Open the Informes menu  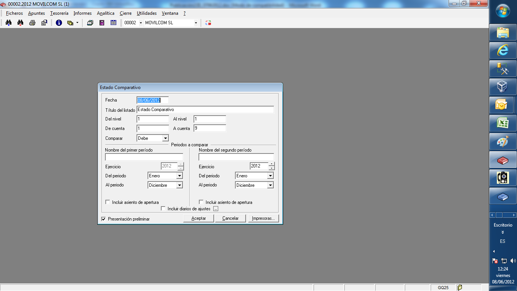coord(82,13)
